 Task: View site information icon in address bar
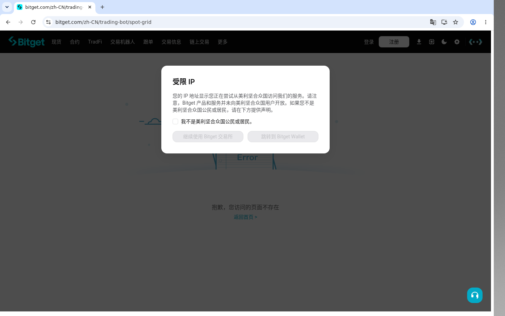[x=48, y=22]
